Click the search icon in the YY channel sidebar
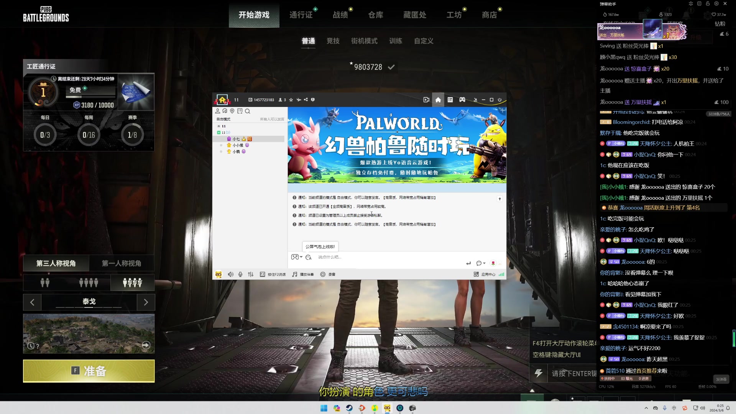The width and height of the screenshot is (736, 414). [247, 111]
